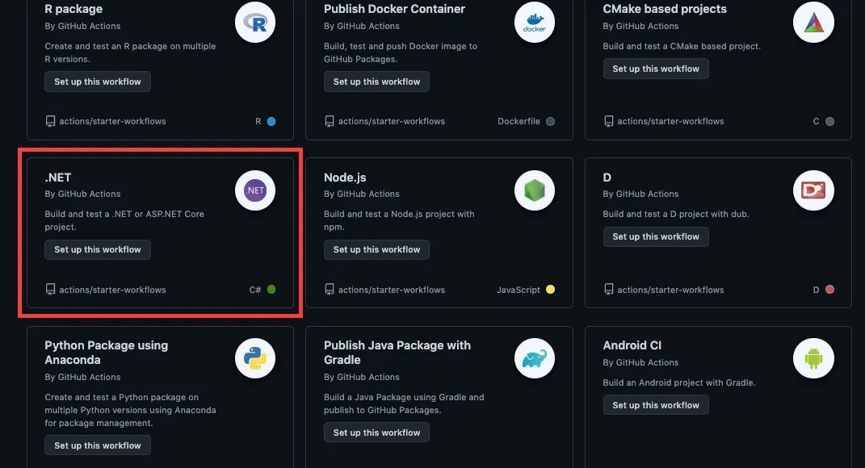Open actions/starter-workflows link in D card
This screenshot has width=865, height=468.
pos(671,290)
